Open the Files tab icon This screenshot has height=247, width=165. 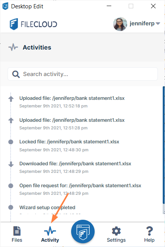(x=17, y=231)
